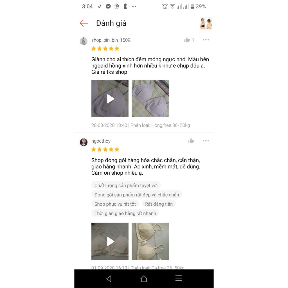Select the ngocthoy username
Screen dimensions: 288x288
click(101, 141)
